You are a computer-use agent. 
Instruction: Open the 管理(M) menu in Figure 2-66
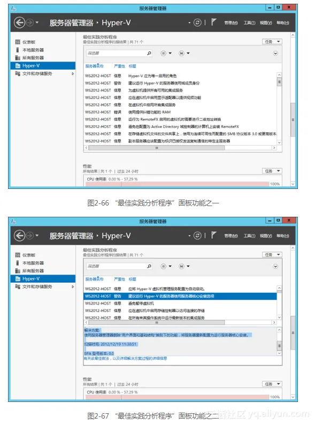coord(231,23)
